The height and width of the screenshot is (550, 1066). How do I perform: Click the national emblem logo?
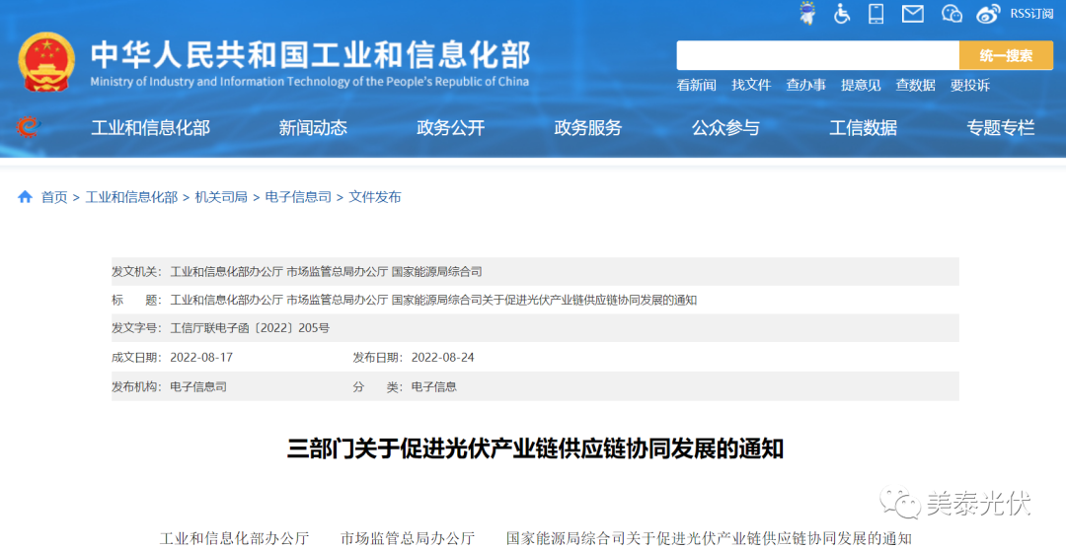[x=46, y=61]
